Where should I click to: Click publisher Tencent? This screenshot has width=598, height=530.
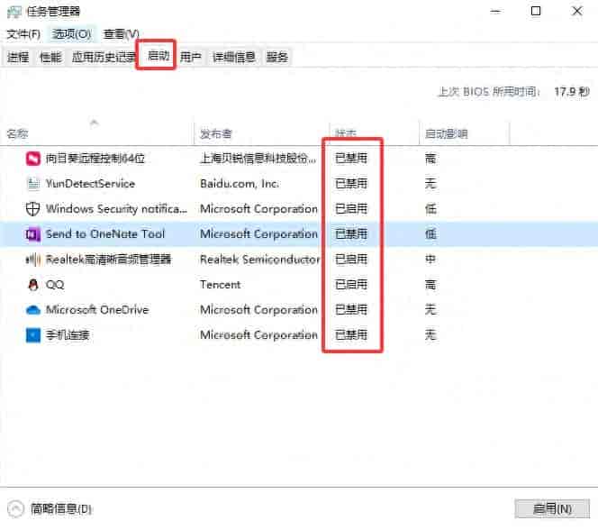[221, 285]
